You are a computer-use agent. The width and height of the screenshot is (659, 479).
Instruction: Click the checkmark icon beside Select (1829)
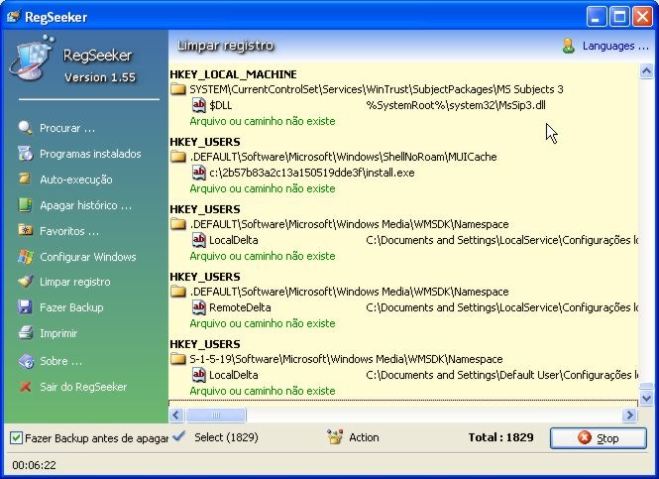178,435
